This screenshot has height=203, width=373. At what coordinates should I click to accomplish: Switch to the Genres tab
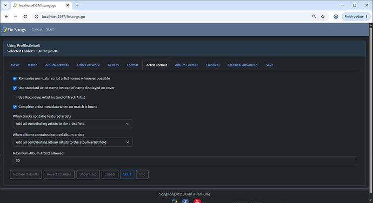pyautogui.click(x=113, y=65)
